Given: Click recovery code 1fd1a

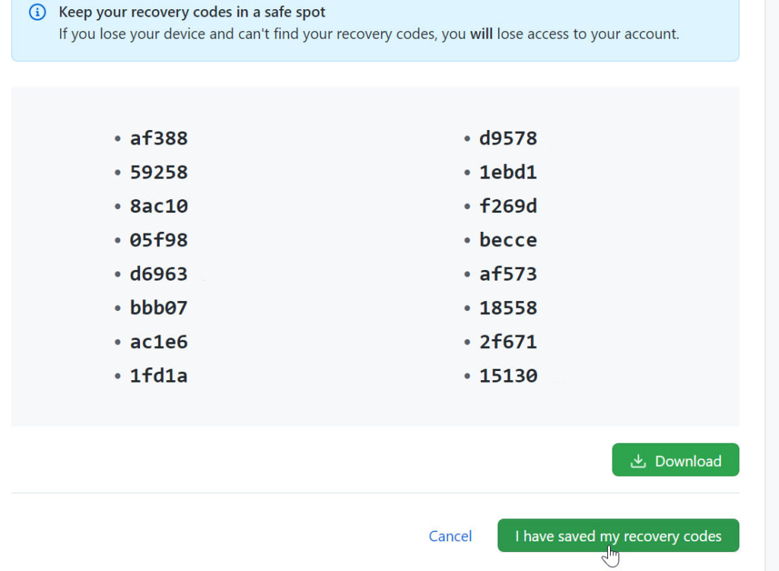Looking at the screenshot, I should click(159, 376).
